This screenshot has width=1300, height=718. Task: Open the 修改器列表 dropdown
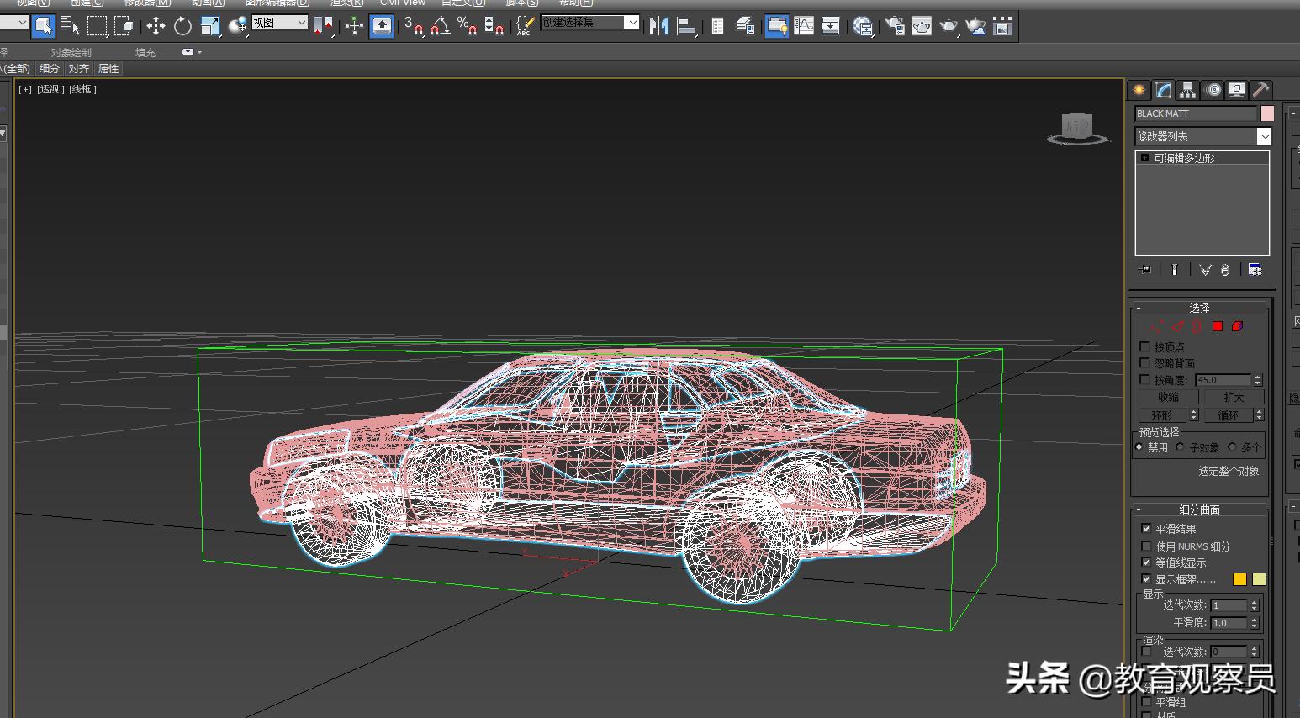pyautogui.click(x=1264, y=136)
